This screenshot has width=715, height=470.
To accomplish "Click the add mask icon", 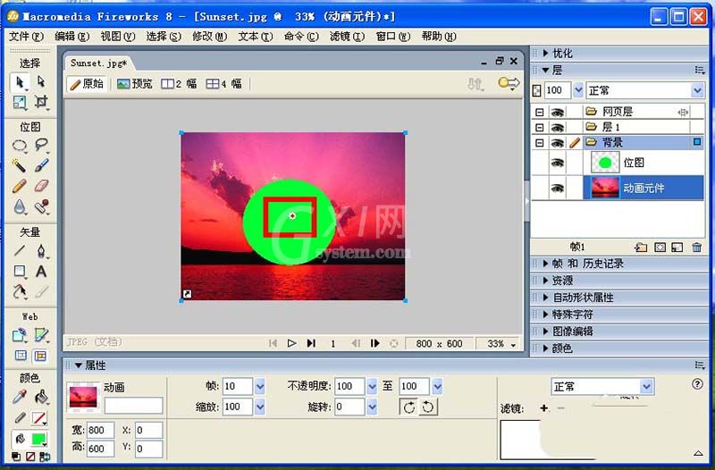I will (x=660, y=248).
